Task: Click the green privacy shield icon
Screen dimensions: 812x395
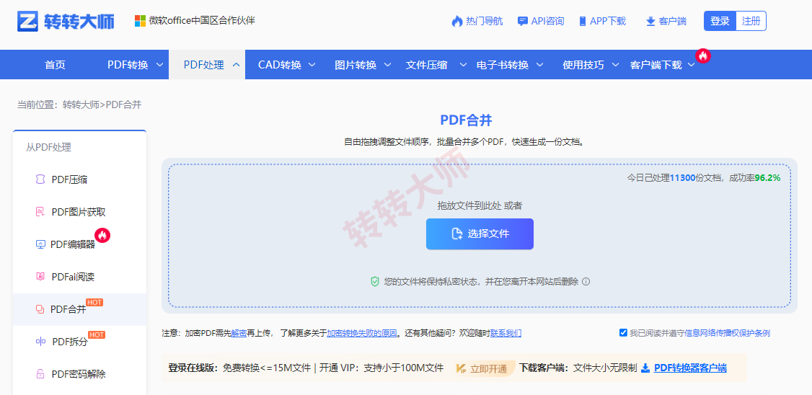Action: [x=375, y=282]
